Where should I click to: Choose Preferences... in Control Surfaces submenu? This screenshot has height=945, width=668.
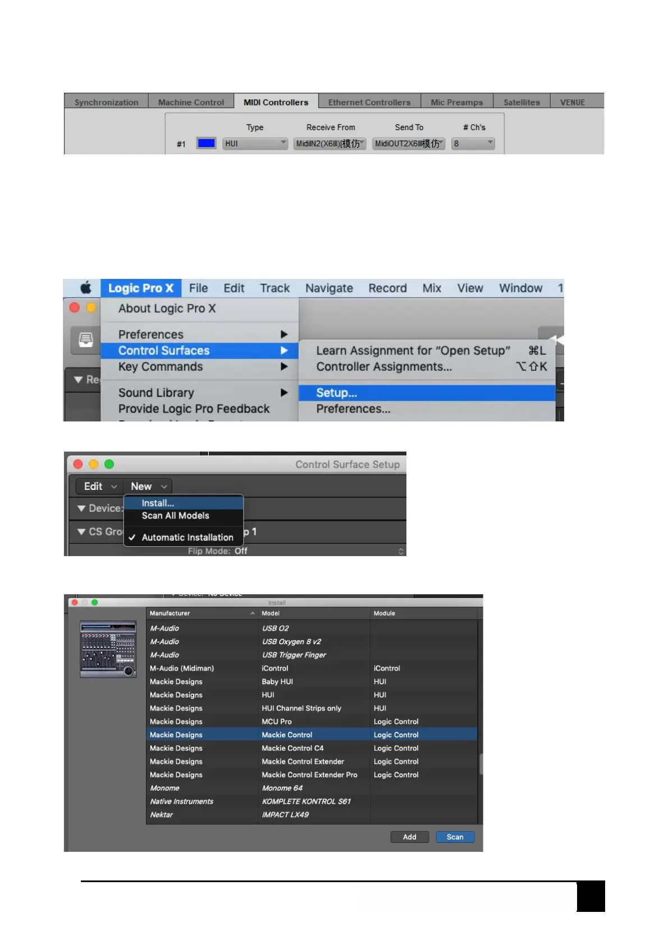point(427,409)
